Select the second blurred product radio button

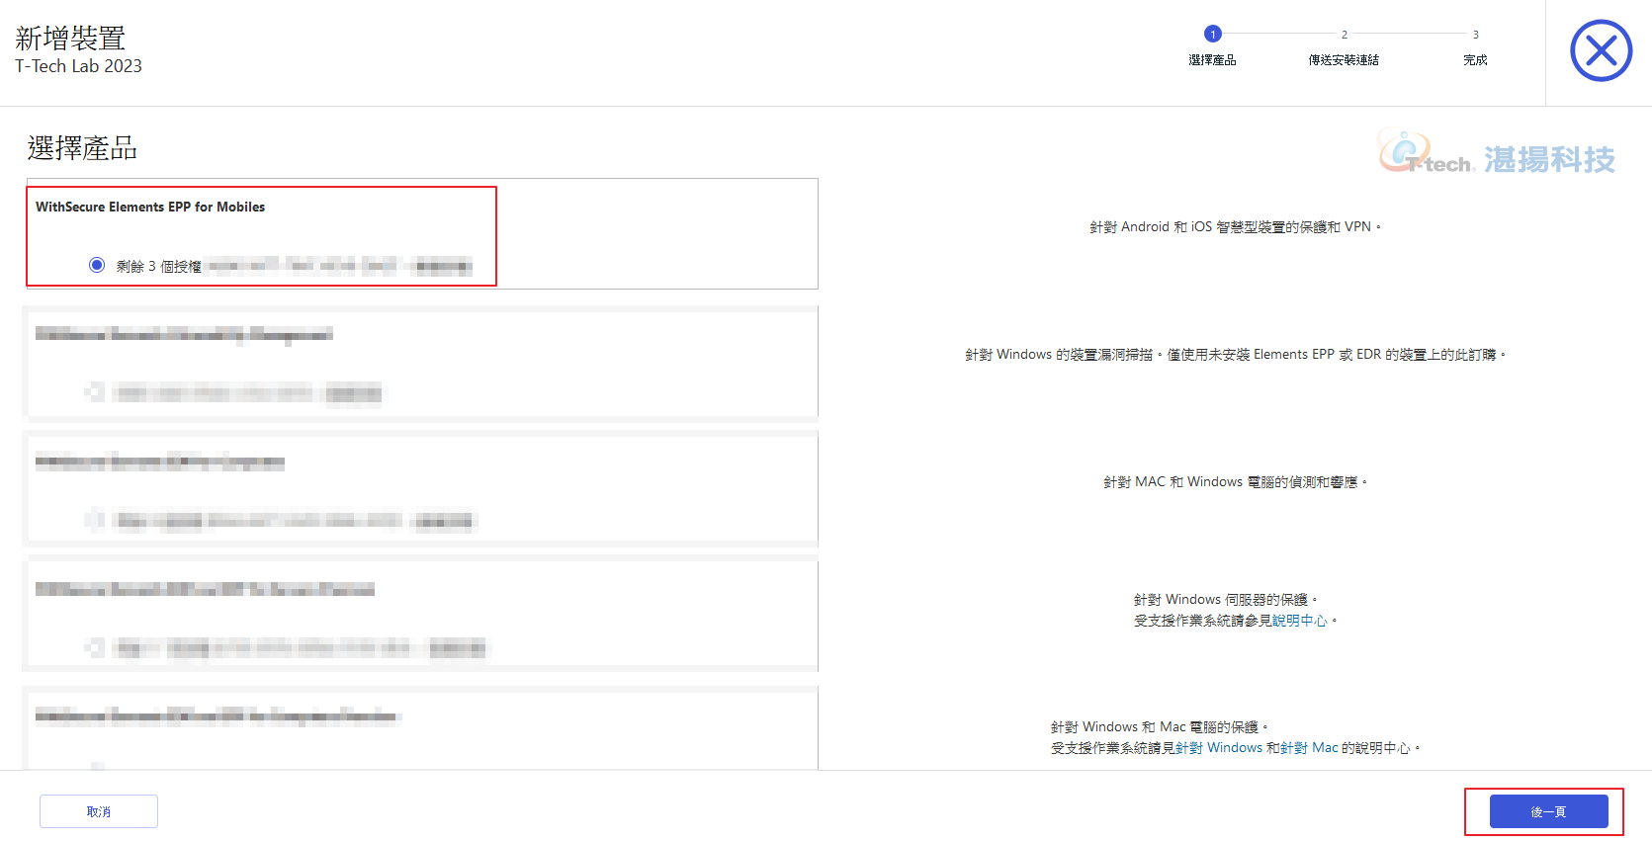pyautogui.click(x=97, y=392)
